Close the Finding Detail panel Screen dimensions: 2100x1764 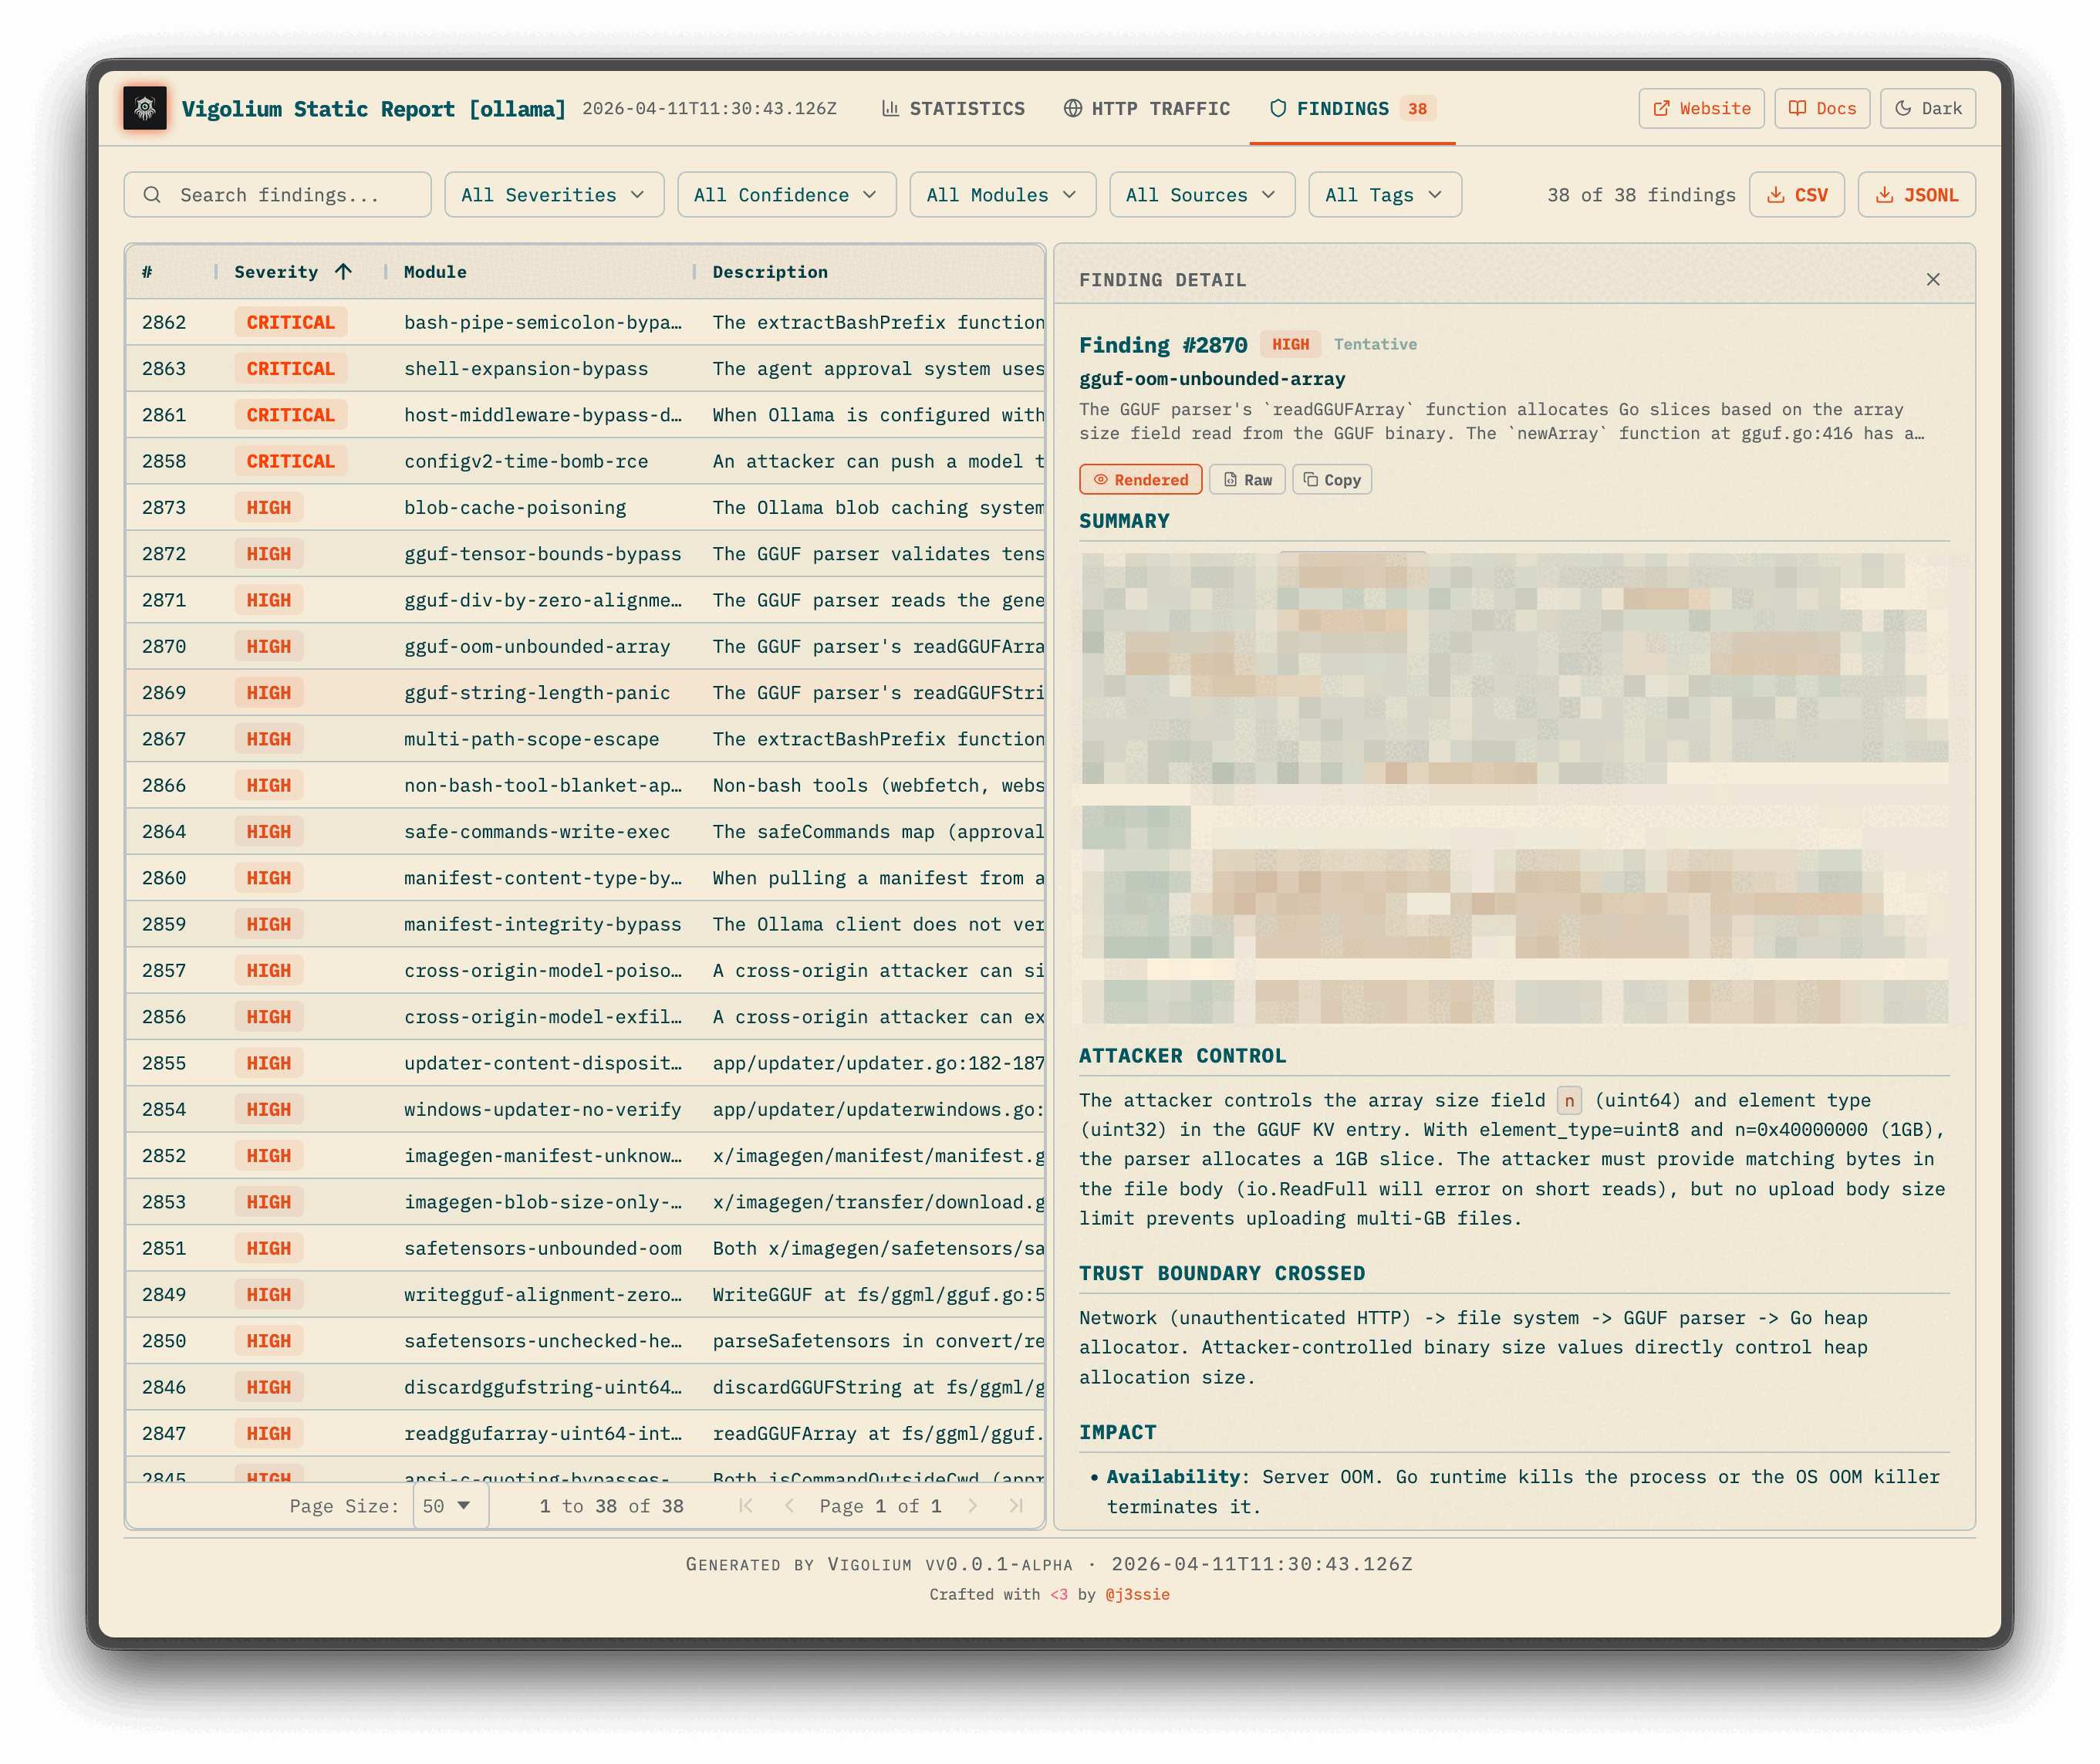pyautogui.click(x=1932, y=280)
